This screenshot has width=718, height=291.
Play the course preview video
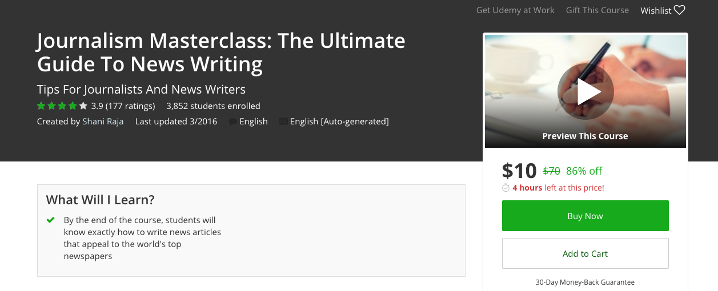coord(585,91)
